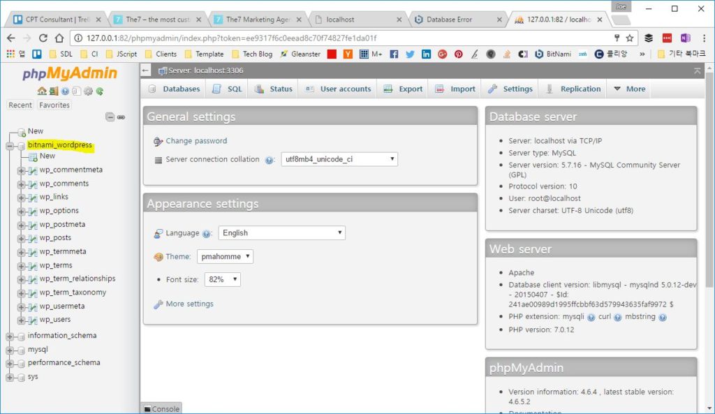Collapse the bitnami_wordpress database tree
Viewport: 715px width, 414px height.
coord(10,146)
